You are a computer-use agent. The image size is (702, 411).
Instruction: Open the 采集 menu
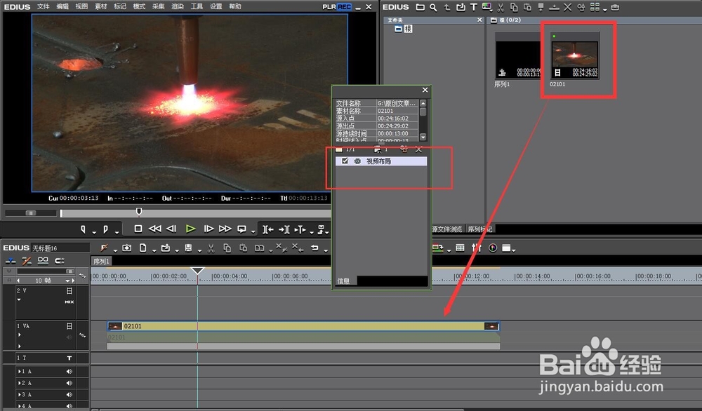159,7
